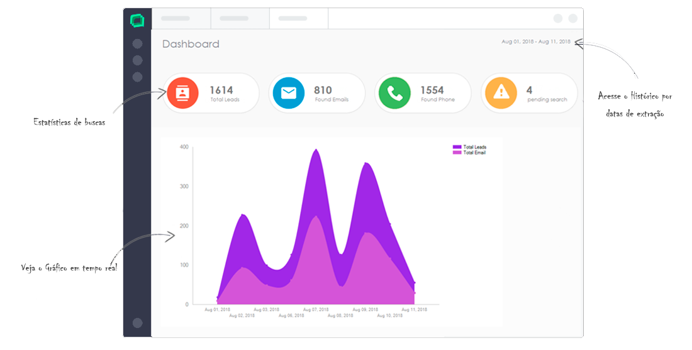This screenshot has width=692, height=350.
Task: Click the rightmost circle button in header
Action: [x=573, y=18]
